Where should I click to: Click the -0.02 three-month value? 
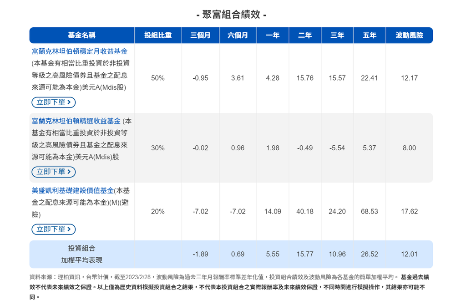200,148
